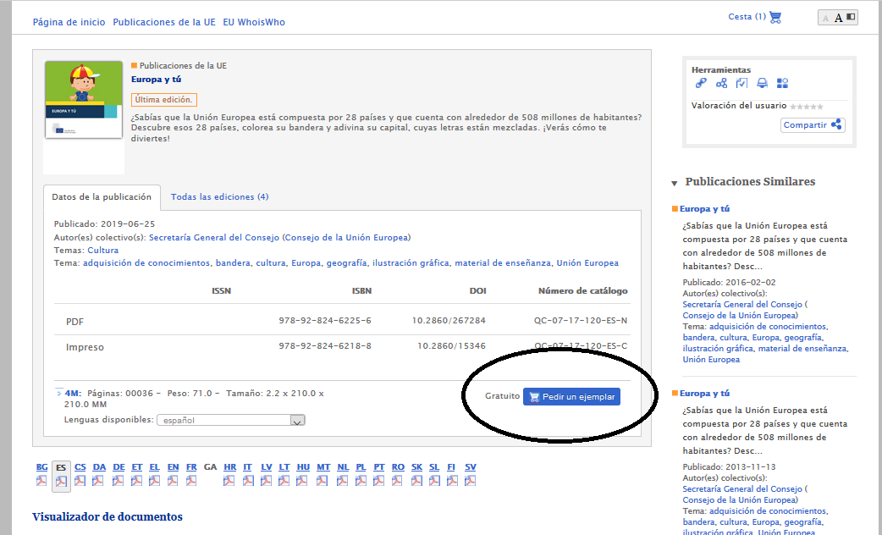
Task: Click the Unión Europea tag in Tema row
Action: [x=587, y=263]
